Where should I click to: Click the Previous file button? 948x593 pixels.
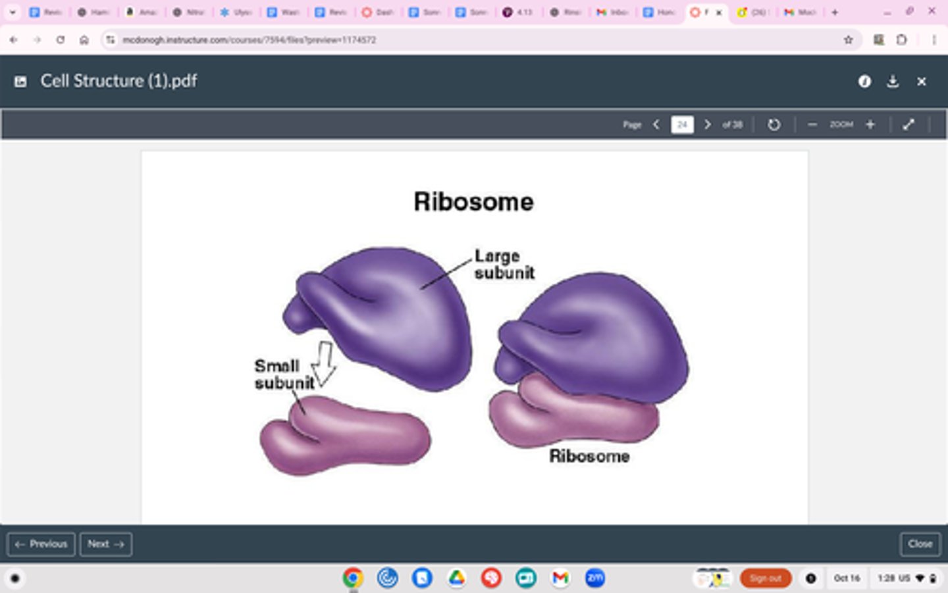pos(41,544)
